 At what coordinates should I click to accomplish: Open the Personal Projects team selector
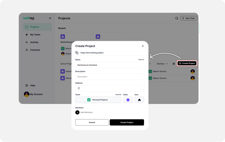(x=98, y=100)
